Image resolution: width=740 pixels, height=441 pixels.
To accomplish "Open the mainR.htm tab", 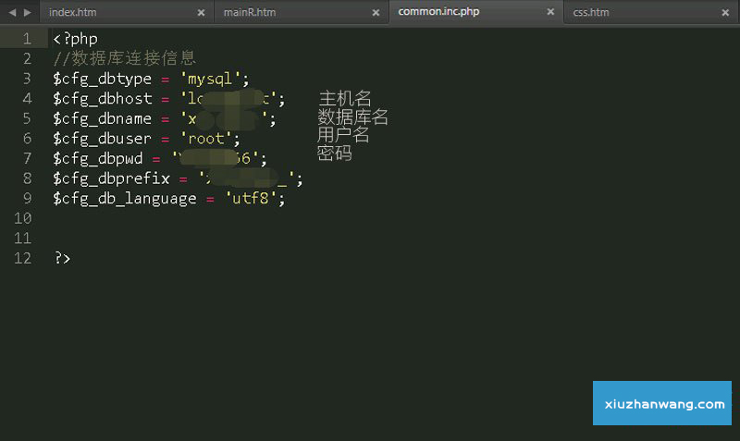I will pos(249,12).
